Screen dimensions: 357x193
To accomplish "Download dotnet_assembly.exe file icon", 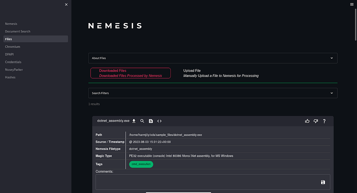I will [134, 121].
